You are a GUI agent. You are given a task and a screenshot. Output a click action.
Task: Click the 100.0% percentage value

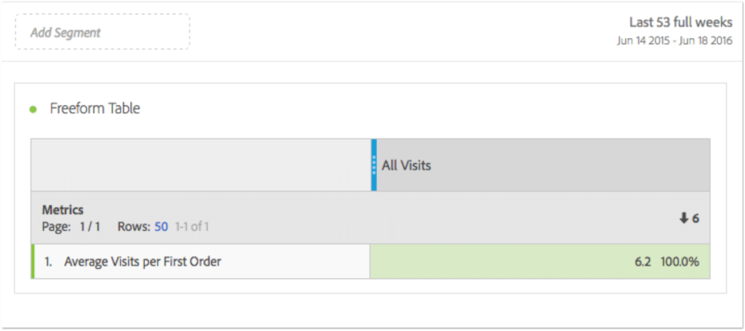tap(680, 261)
